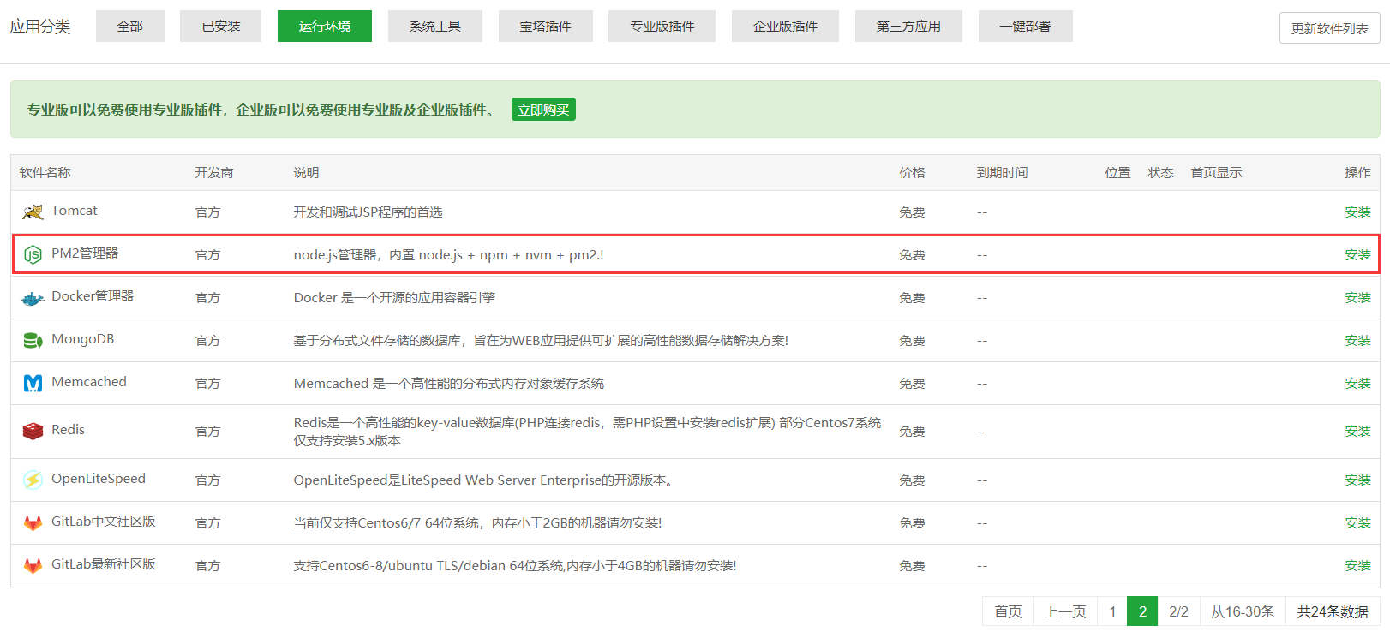Click the GitLab中文社区版 fox icon

(33, 522)
